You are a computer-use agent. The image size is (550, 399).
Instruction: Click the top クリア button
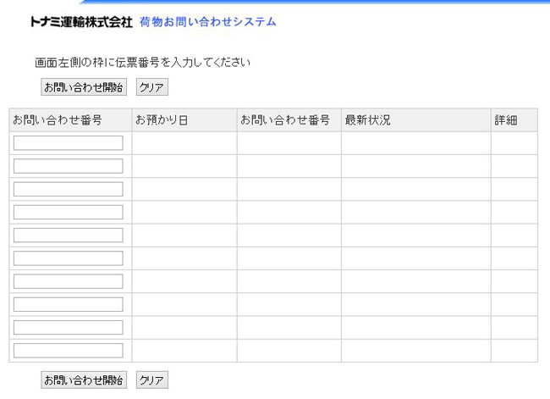tap(151, 87)
